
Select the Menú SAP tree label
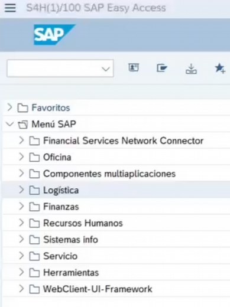point(54,125)
